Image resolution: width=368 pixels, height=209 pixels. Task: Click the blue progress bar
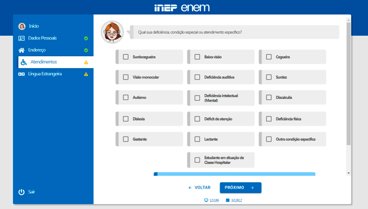click(234, 174)
